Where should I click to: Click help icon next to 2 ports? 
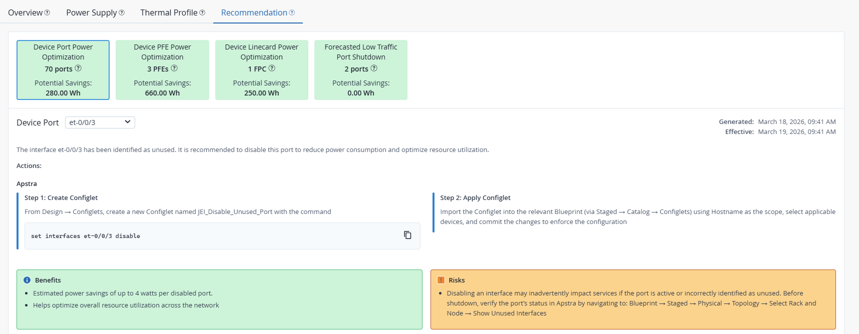point(374,68)
